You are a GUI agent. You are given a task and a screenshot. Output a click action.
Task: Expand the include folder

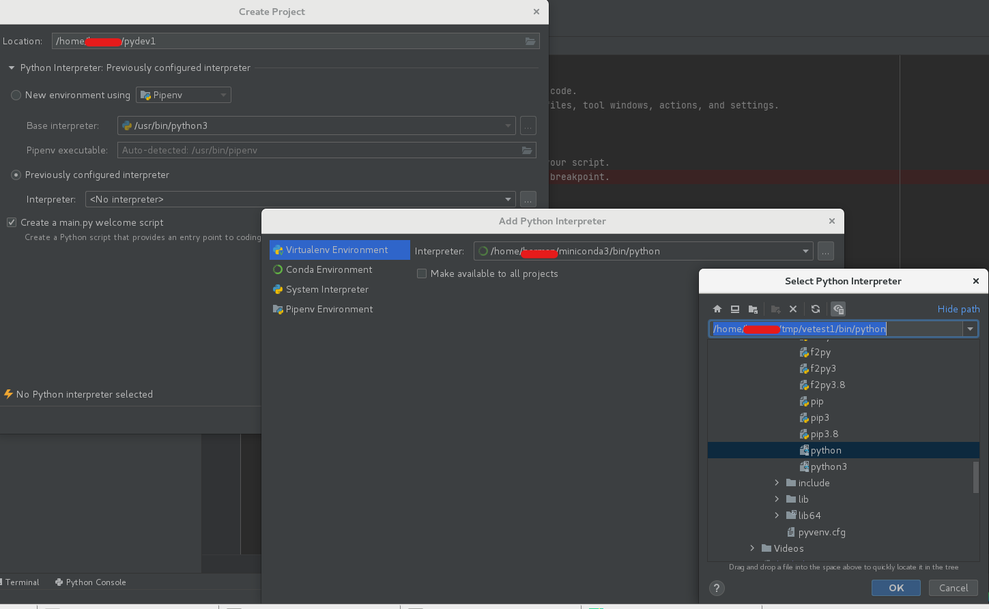777,483
